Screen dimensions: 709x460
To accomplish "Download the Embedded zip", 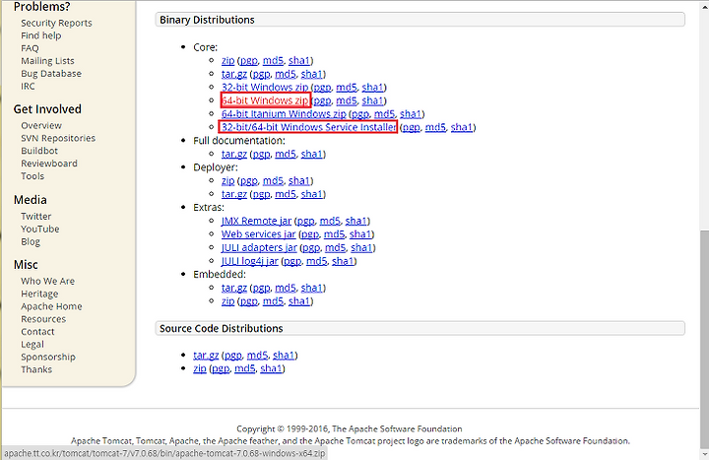I will coord(227,300).
